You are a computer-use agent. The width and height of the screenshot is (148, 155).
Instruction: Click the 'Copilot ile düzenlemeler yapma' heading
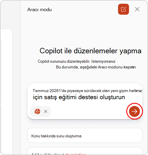click(91, 51)
